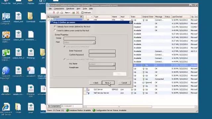Click the horizontal scrollbar of the component list

119,107
